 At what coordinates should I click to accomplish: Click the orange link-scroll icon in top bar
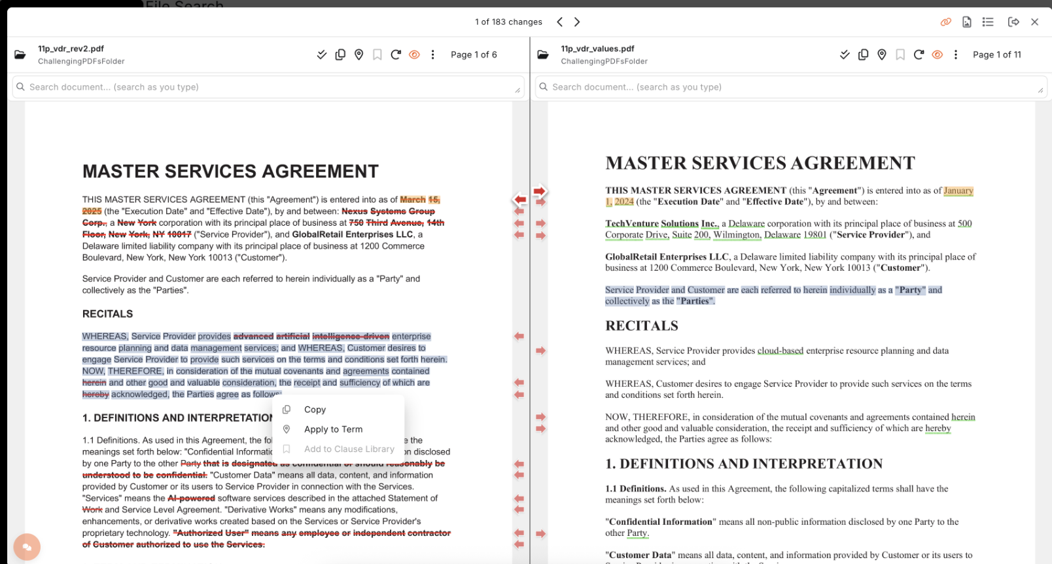[x=945, y=22]
